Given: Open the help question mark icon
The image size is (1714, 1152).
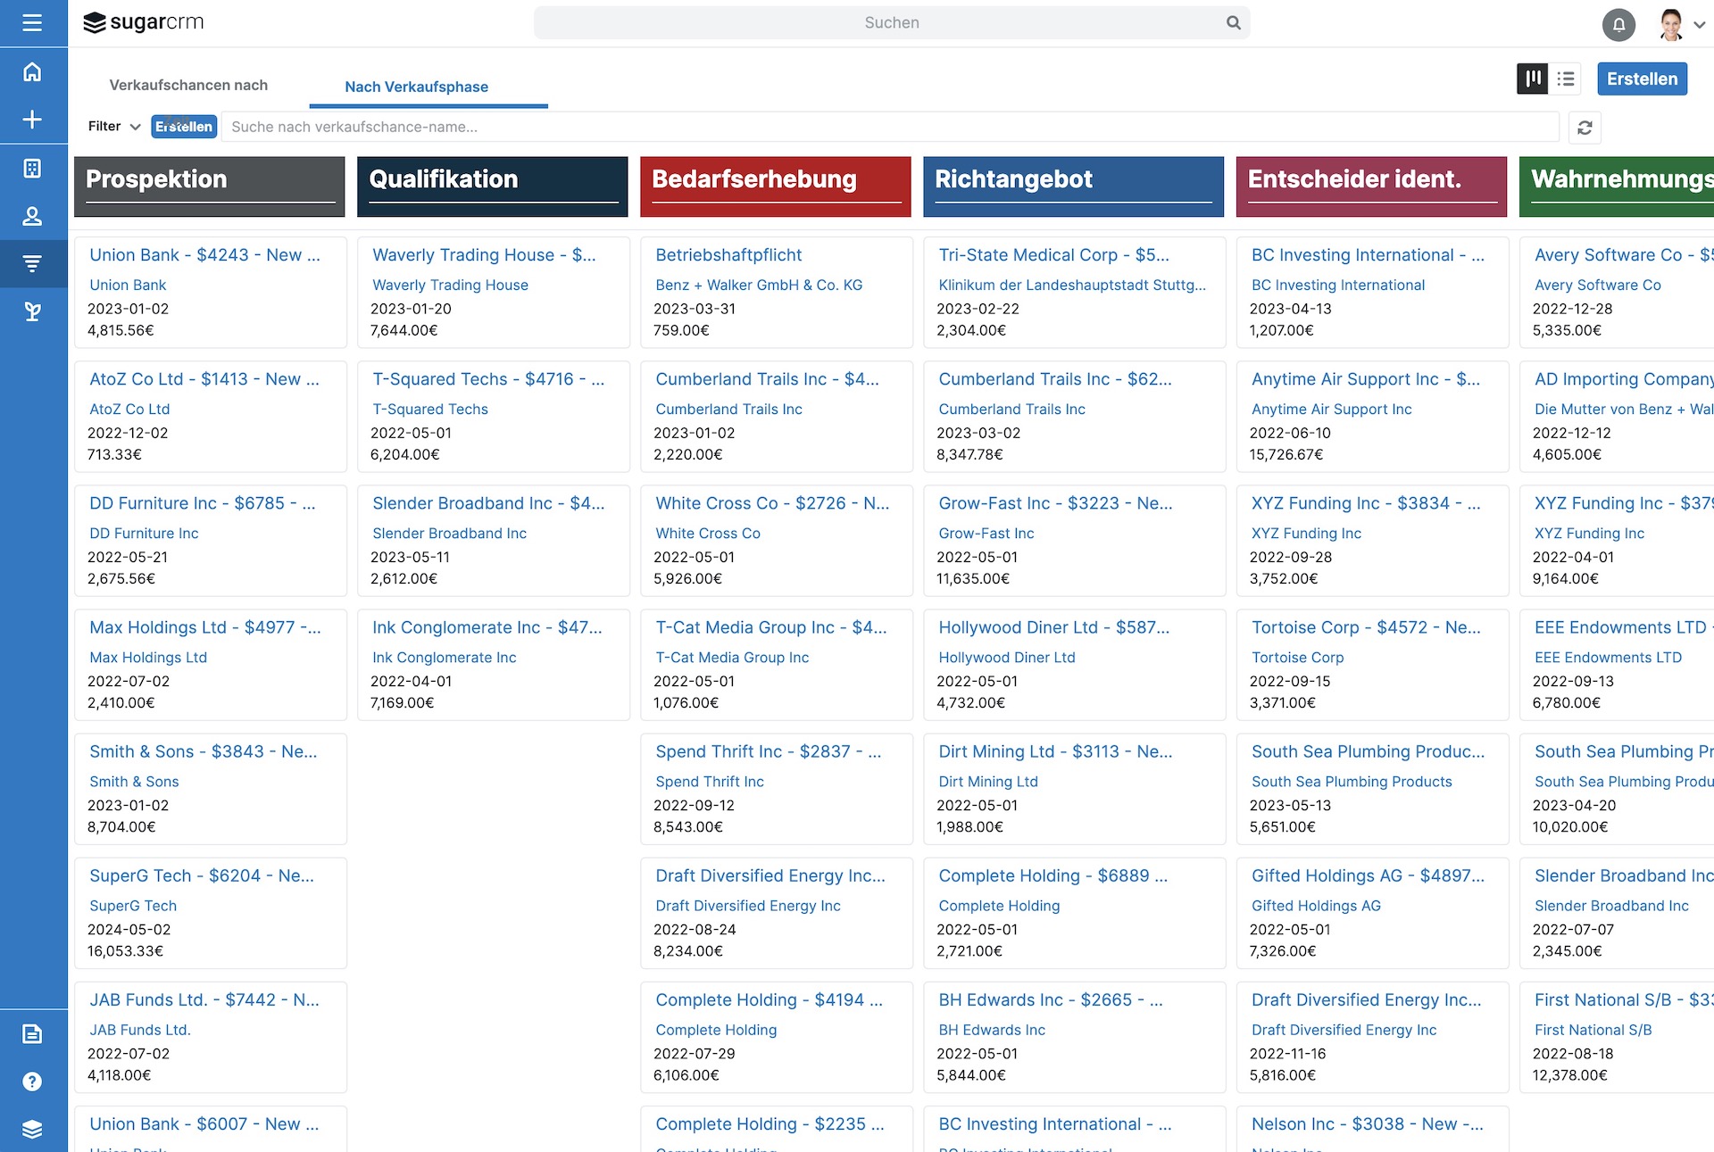Looking at the screenshot, I should click(32, 1082).
